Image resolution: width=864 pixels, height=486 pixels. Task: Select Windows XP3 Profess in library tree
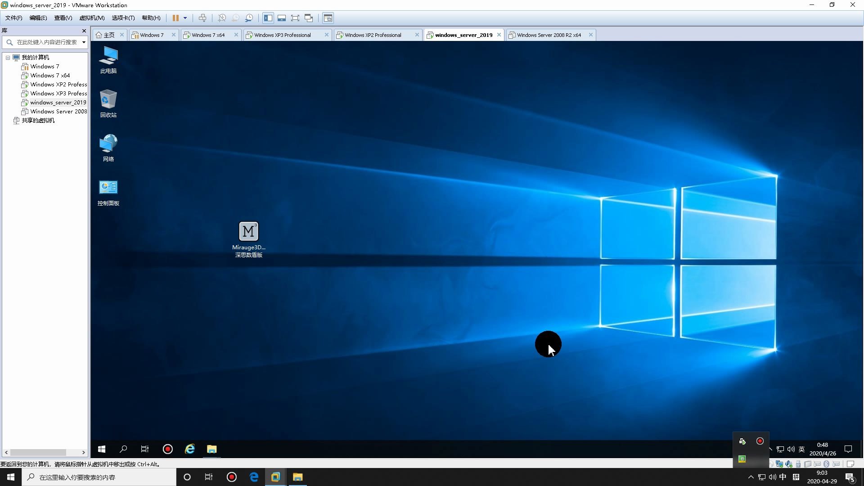(54, 94)
